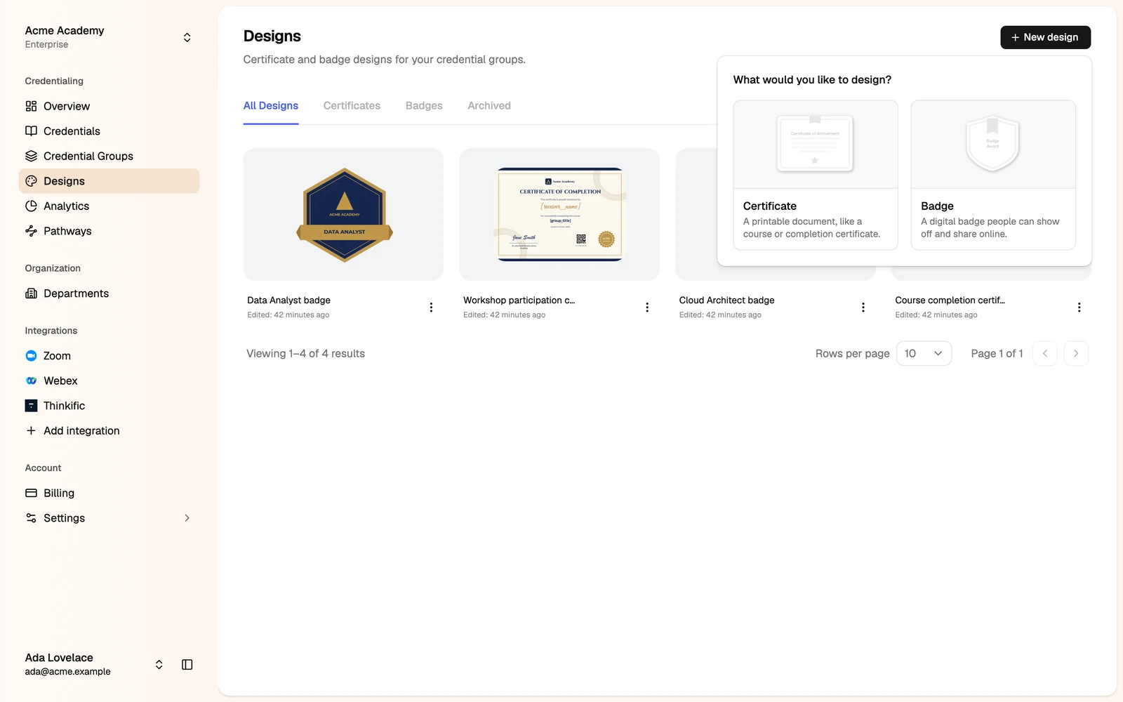This screenshot has width=1123, height=702.
Task: Click the Course completion certif… title
Action: tap(950, 300)
